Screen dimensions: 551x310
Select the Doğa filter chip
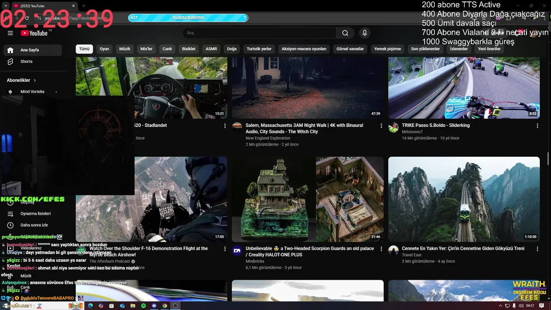point(232,49)
